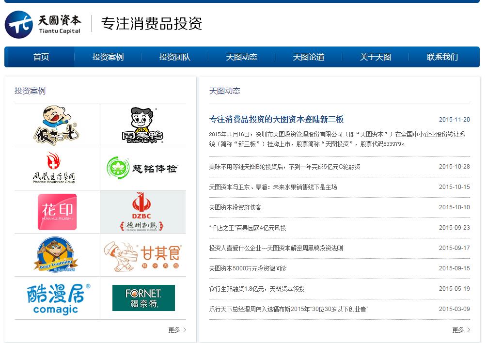Open the 关于天图 navigation tab
This screenshot has width=487, height=343.
pyautogui.click(x=375, y=57)
